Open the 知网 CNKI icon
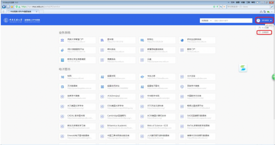 pos(62,77)
